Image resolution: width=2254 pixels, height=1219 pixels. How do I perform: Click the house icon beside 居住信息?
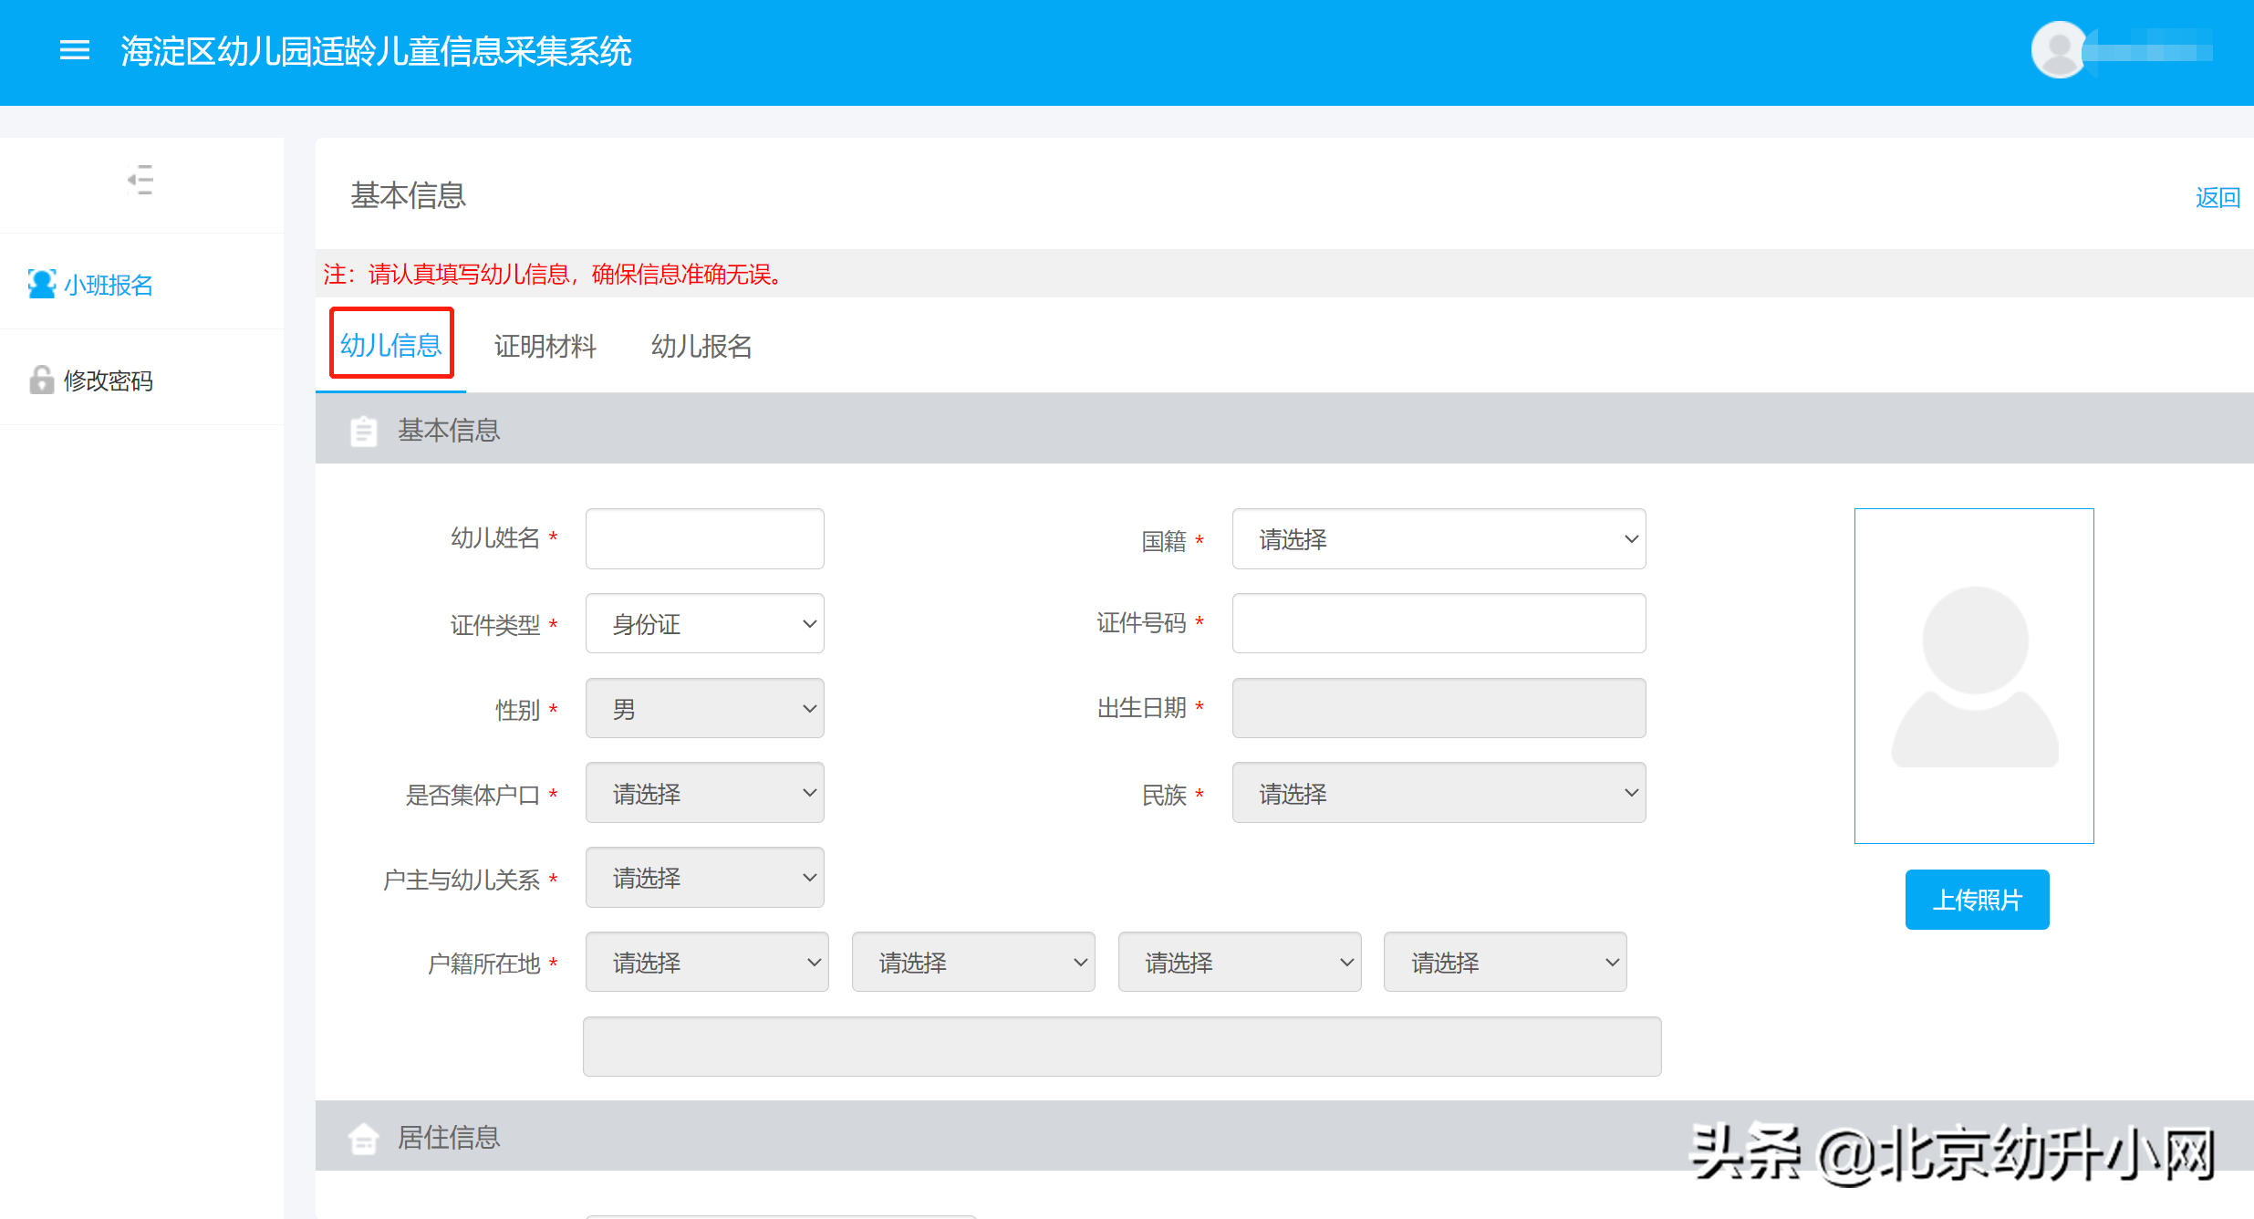coord(363,1138)
